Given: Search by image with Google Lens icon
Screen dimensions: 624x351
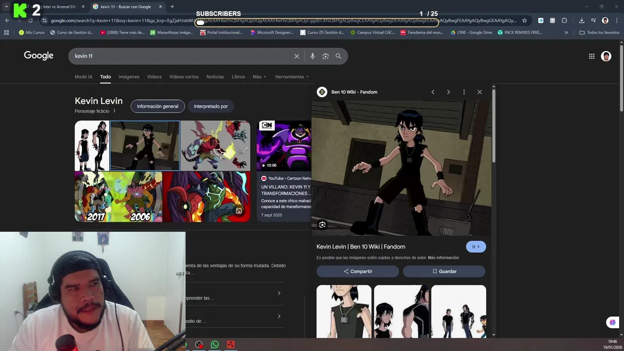Looking at the screenshot, I should pyautogui.click(x=326, y=56).
